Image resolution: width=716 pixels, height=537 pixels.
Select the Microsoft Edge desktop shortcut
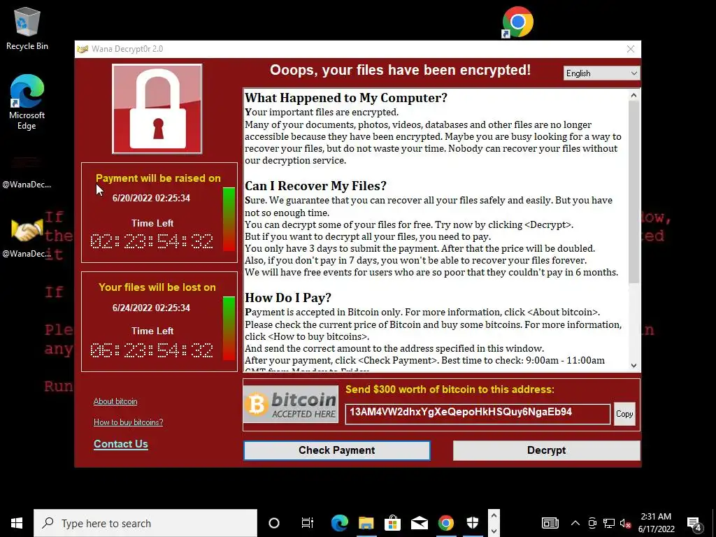click(x=27, y=101)
